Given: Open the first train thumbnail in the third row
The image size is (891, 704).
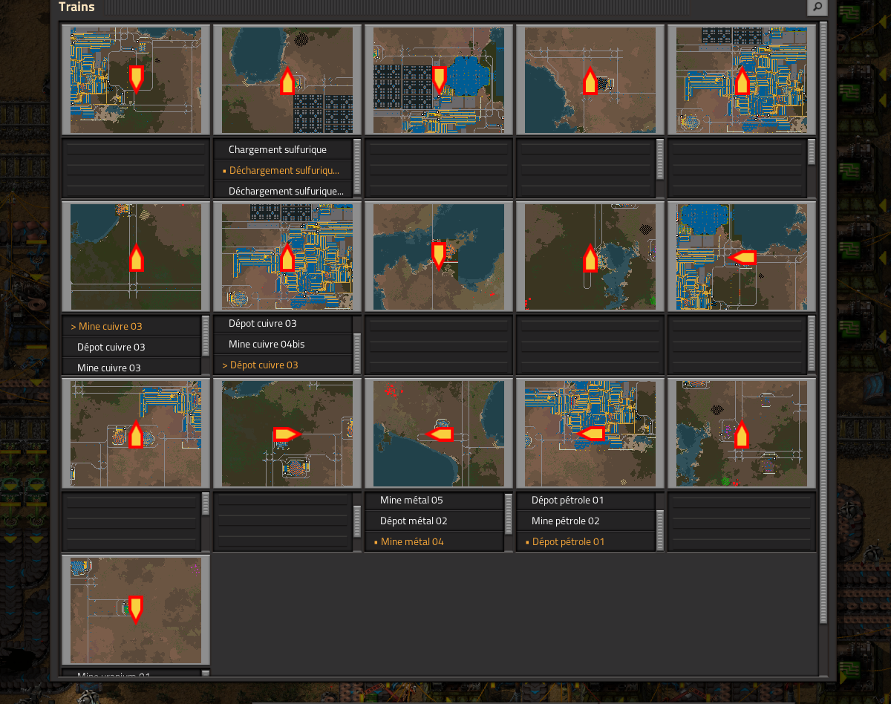Looking at the screenshot, I should 136,434.
